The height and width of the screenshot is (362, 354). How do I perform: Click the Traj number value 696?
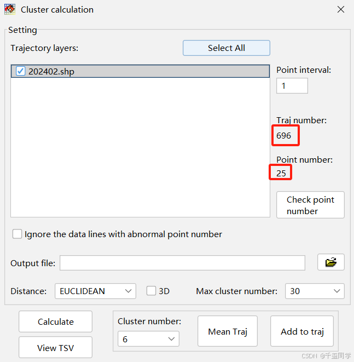(x=283, y=135)
